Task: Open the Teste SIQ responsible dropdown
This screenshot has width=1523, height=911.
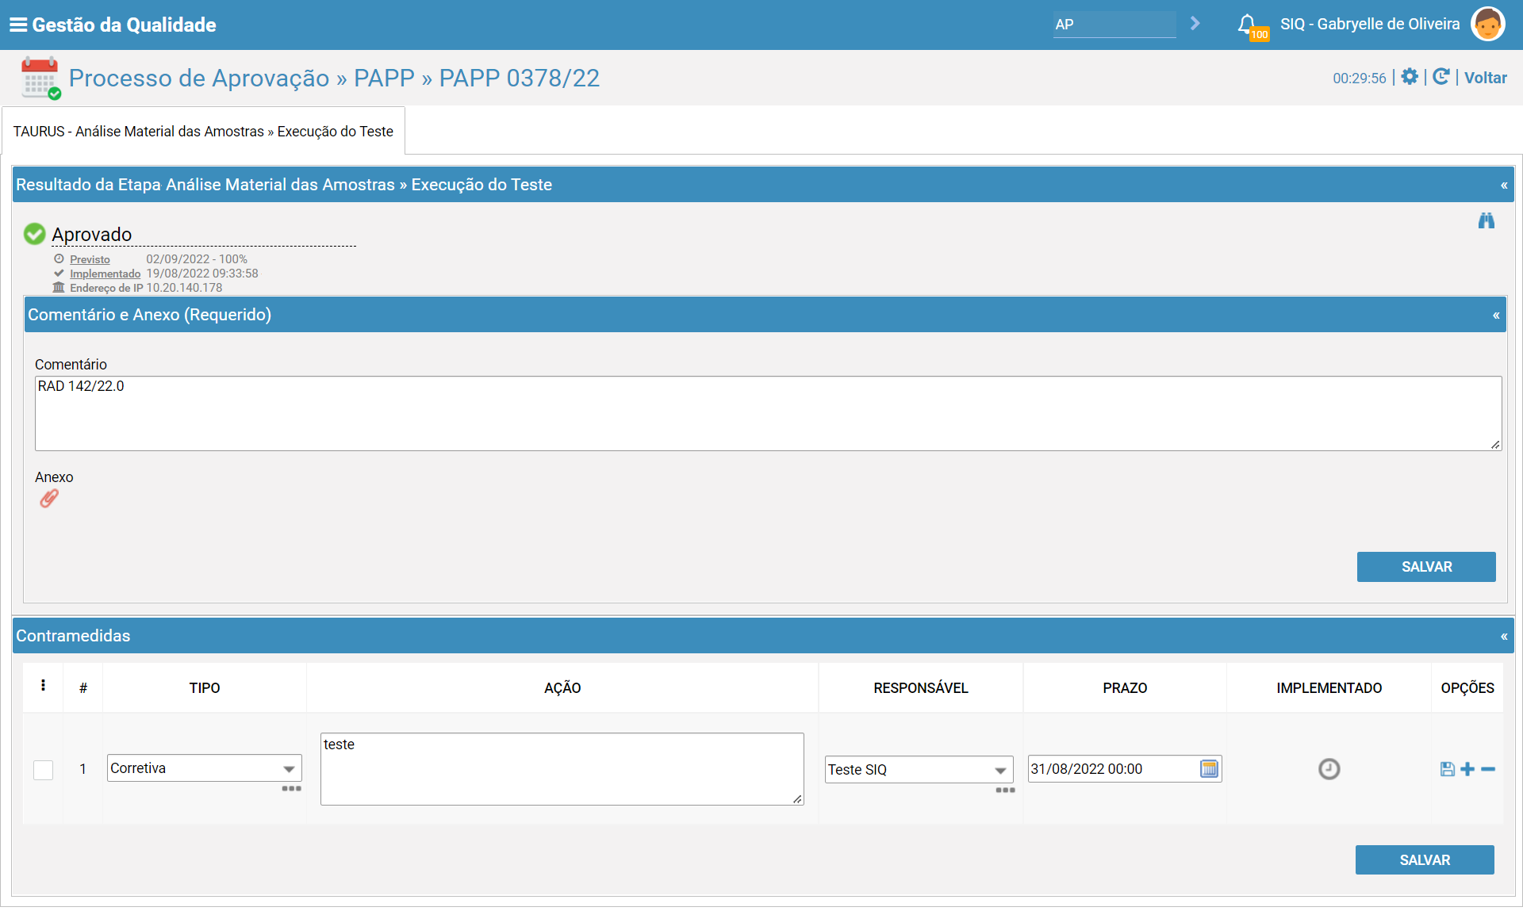Action: pyautogui.click(x=919, y=769)
